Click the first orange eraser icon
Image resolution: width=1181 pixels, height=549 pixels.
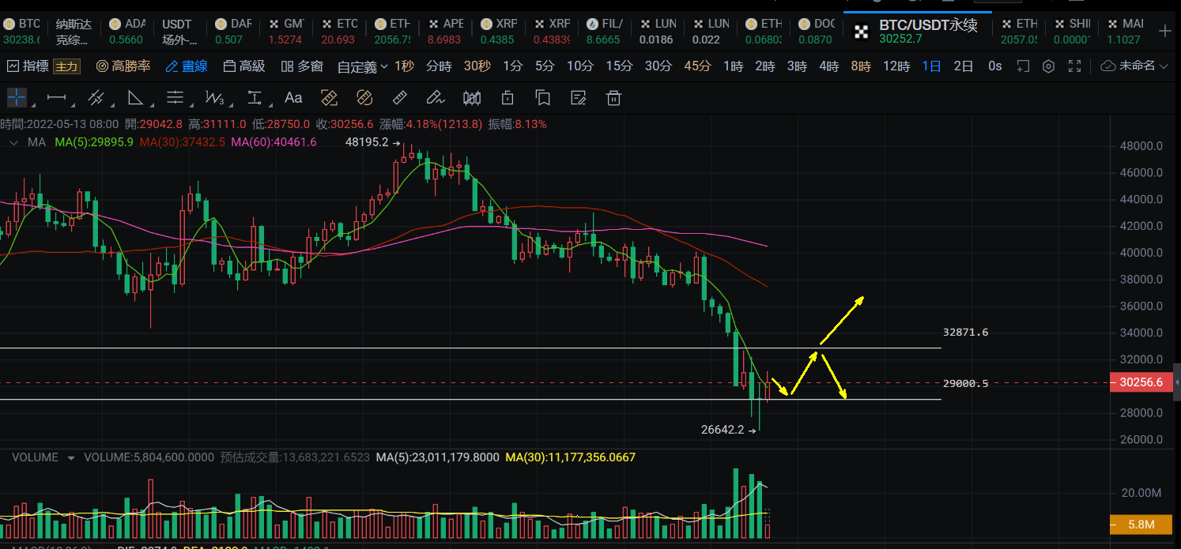[329, 98]
